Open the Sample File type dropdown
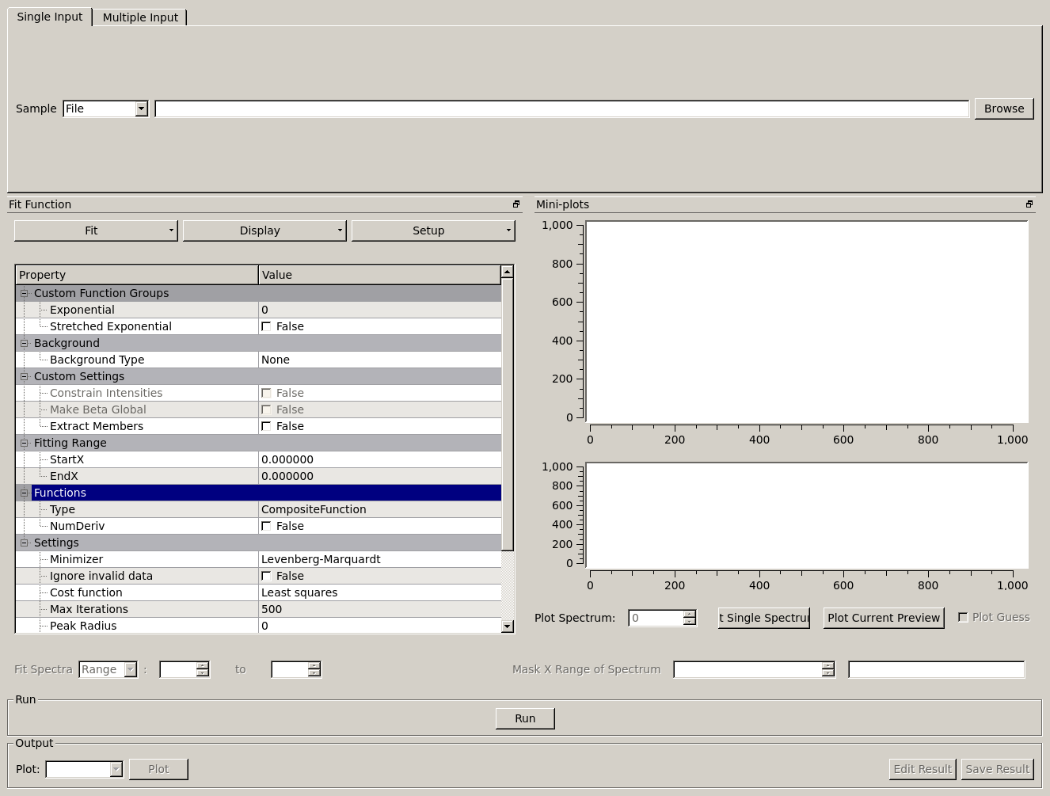1050x796 pixels. 141,109
